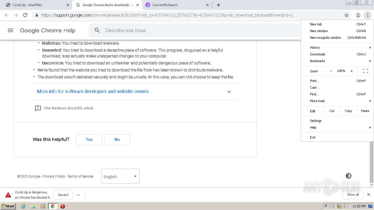
Task: Close the Google Chrome blocks downloads tab
Action: [138, 5]
